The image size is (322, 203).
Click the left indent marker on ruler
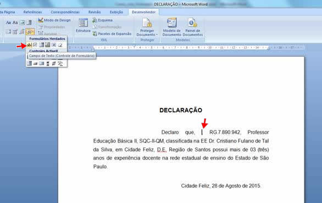click(x=93, y=49)
